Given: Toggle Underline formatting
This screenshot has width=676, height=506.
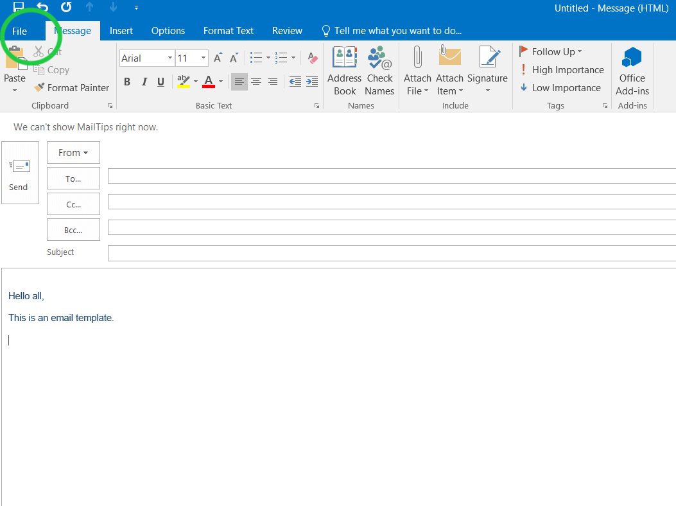Looking at the screenshot, I should pos(160,82).
